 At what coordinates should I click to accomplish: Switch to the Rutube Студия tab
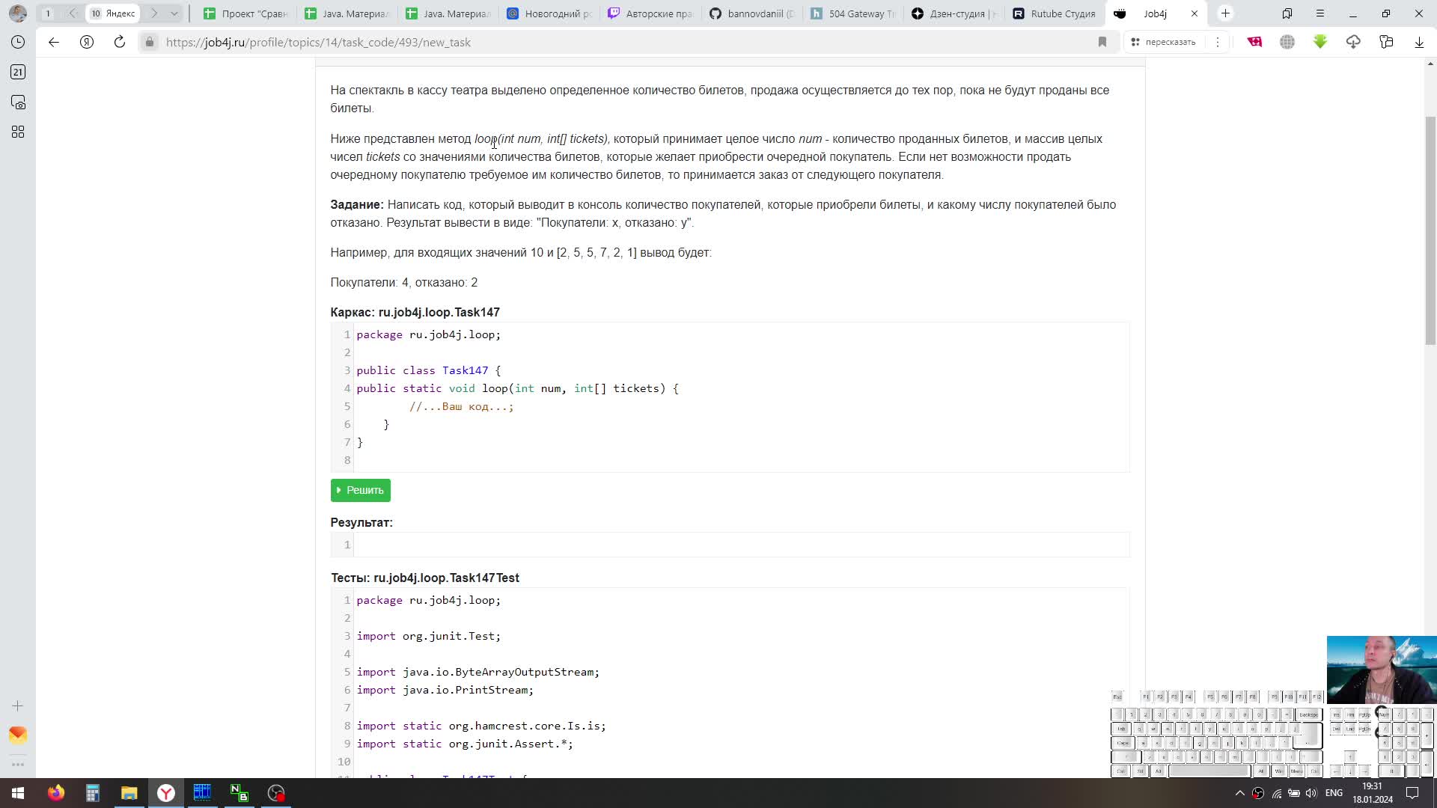1054,13
